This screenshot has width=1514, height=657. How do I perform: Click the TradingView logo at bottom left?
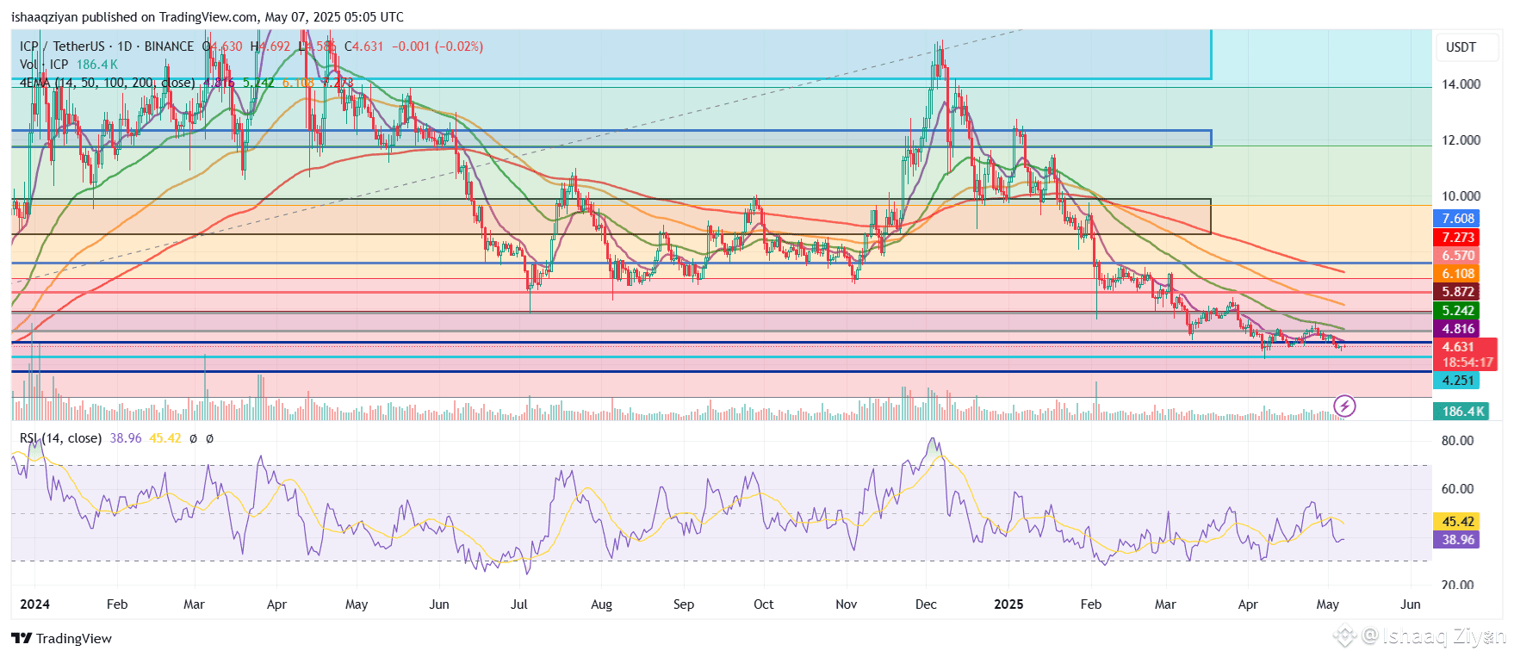[x=61, y=638]
